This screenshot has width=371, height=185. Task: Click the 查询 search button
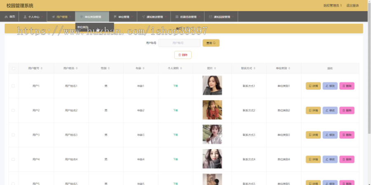211,43
